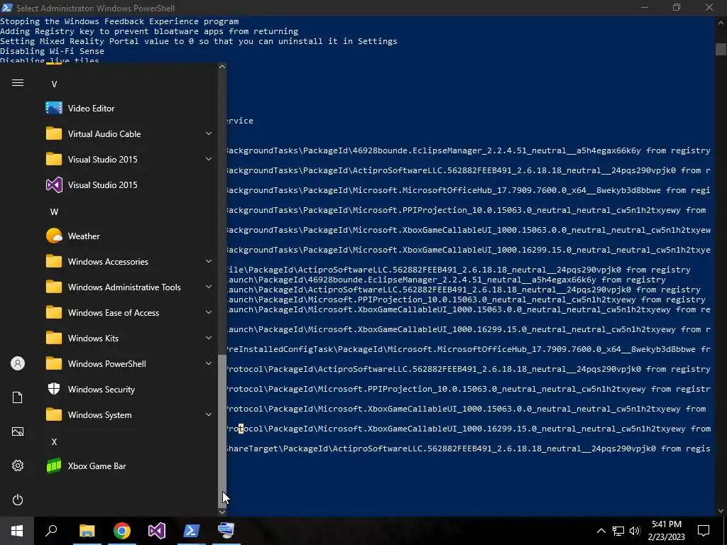Click the Windows Ease of Access folder icon
Image resolution: width=727 pixels, height=545 pixels.
point(54,312)
